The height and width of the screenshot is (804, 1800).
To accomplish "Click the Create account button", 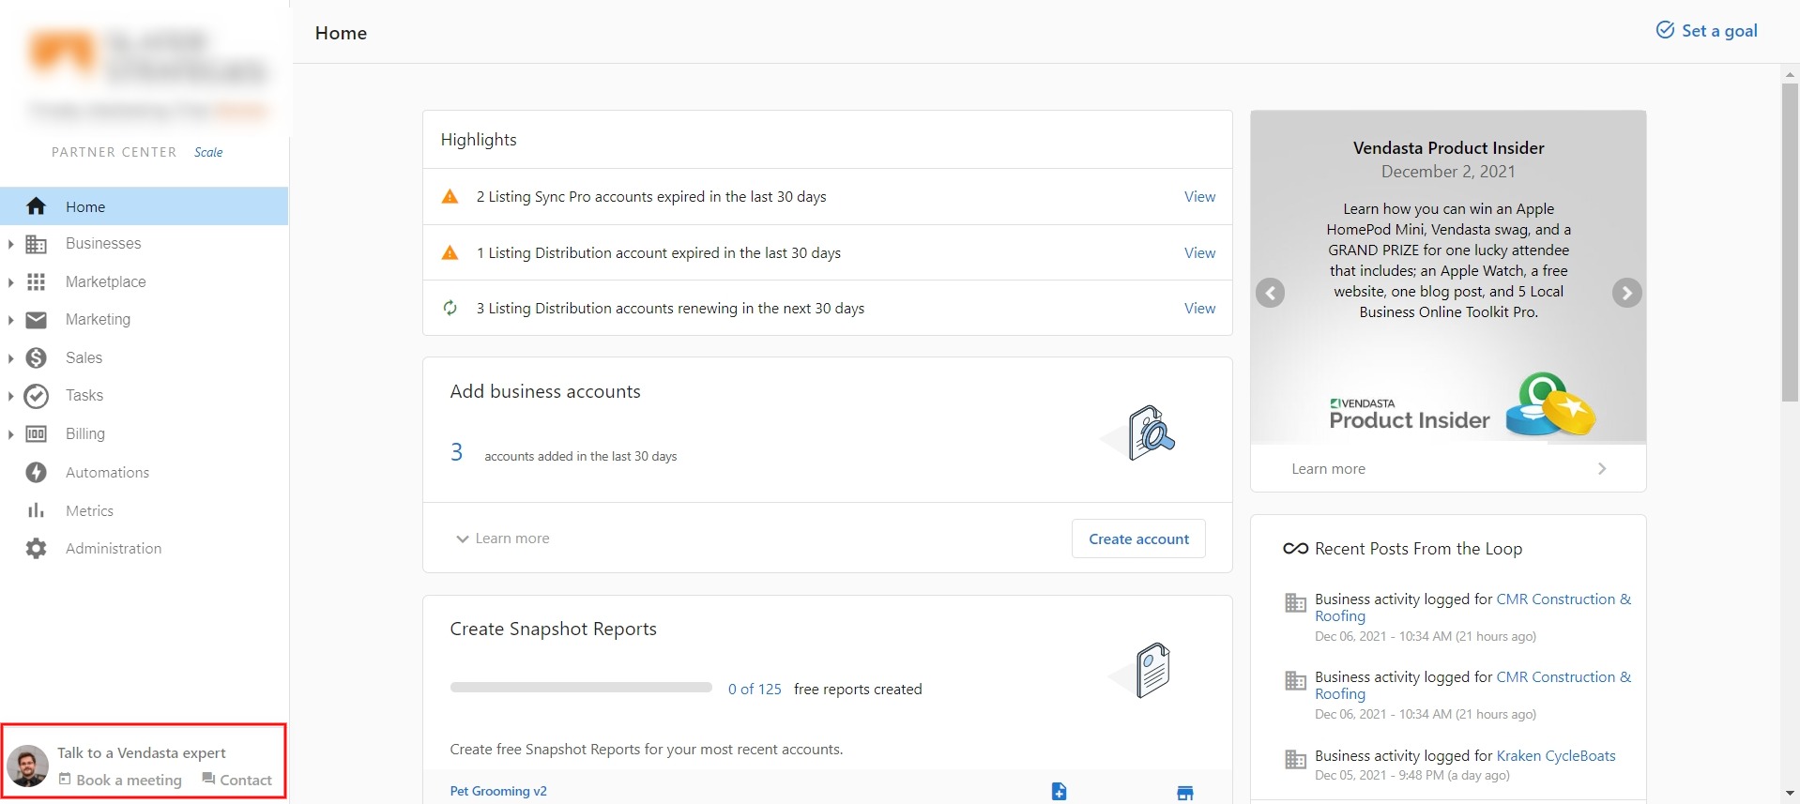I will click(x=1138, y=539).
